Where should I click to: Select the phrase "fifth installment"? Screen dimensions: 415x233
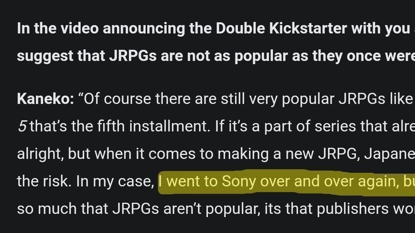[145, 126]
